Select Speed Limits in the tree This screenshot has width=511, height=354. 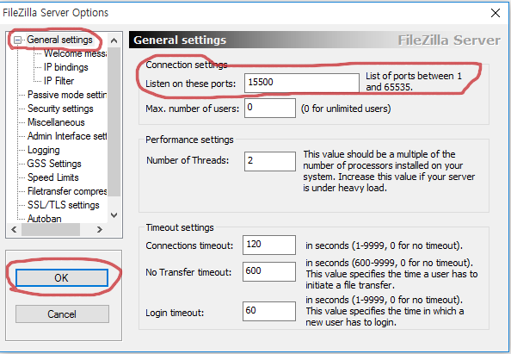coord(53,177)
